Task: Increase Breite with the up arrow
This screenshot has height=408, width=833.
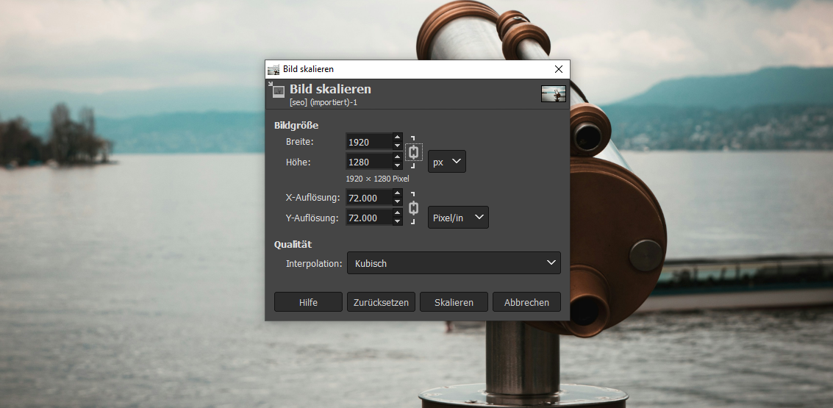Action: click(x=397, y=137)
